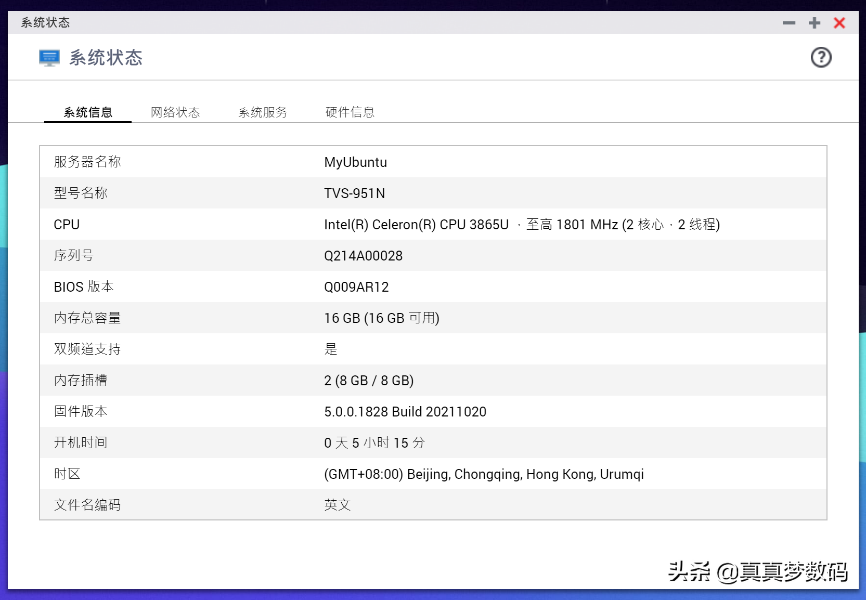Open the help question mark icon
This screenshot has height=600, width=866.
(x=821, y=57)
